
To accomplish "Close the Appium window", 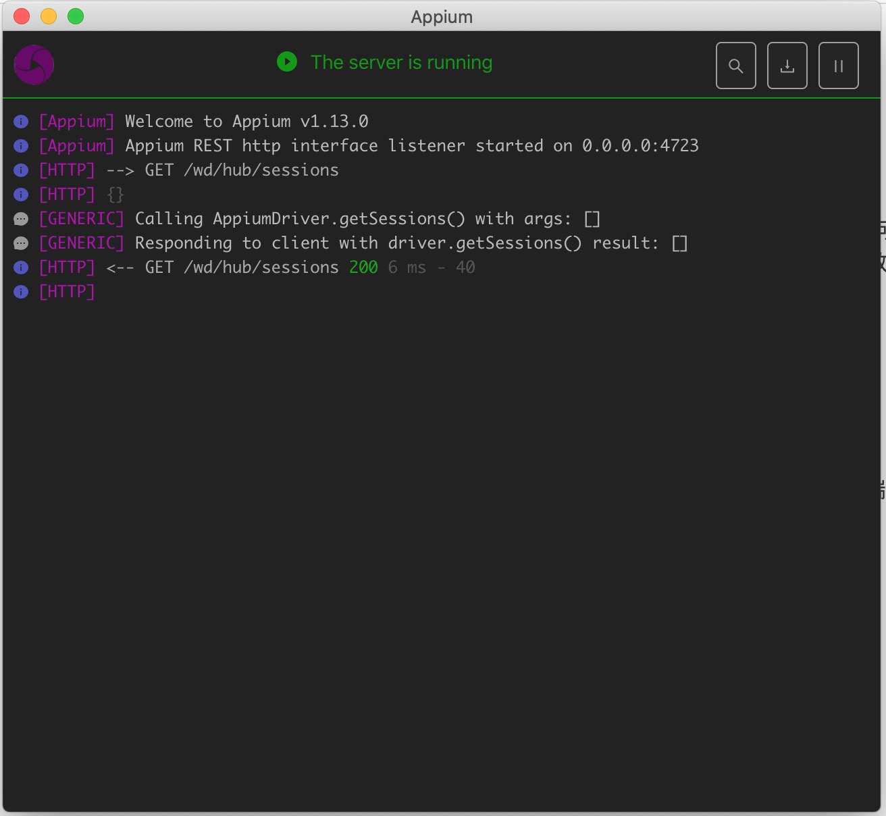I will click(22, 16).
